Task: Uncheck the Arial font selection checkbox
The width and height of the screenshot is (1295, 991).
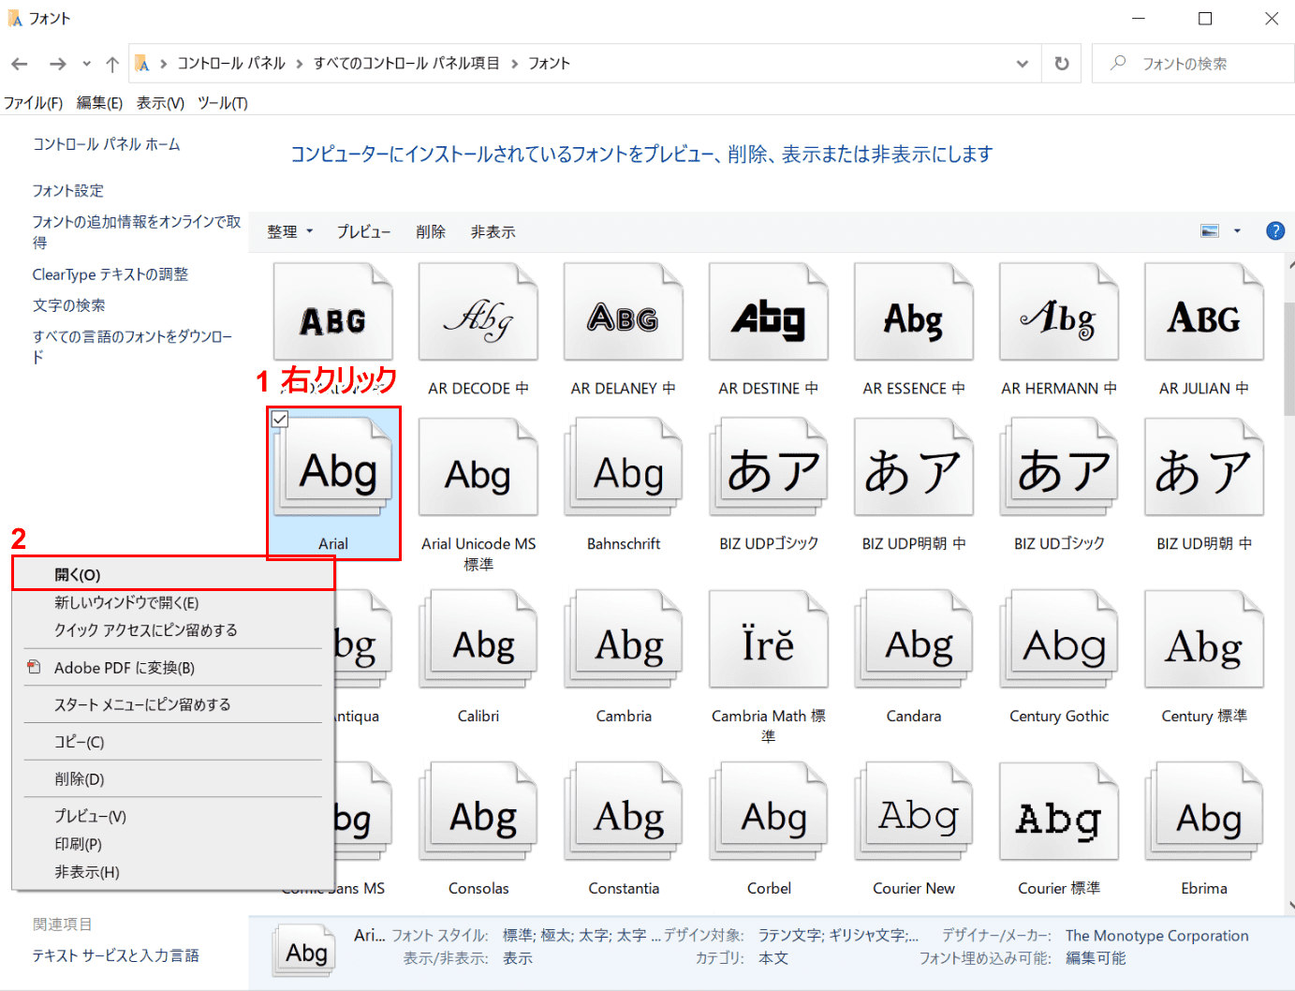Action: pyautogui.click(x=280, y=419)
